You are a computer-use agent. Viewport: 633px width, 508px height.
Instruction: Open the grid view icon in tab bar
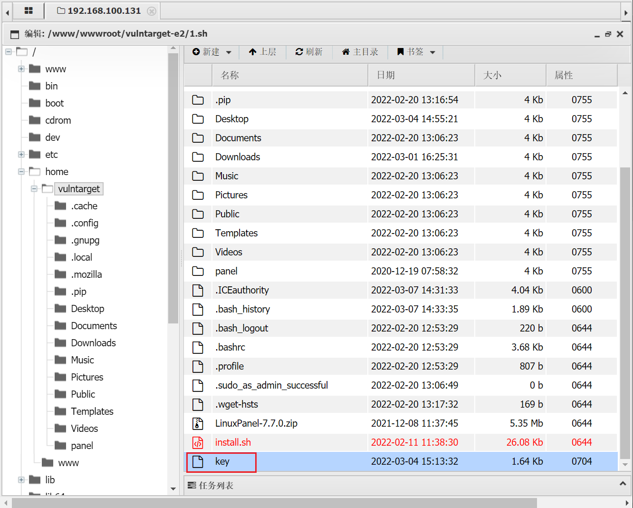(29, 10)
